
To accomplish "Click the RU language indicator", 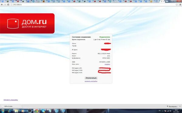I will 160,111.
